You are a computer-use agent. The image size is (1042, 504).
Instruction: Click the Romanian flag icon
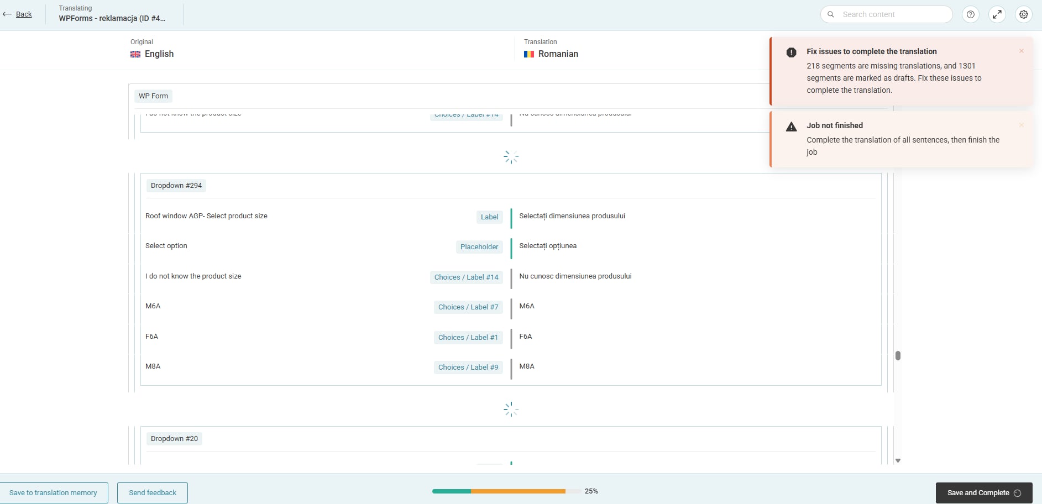[x=529, y=54]
